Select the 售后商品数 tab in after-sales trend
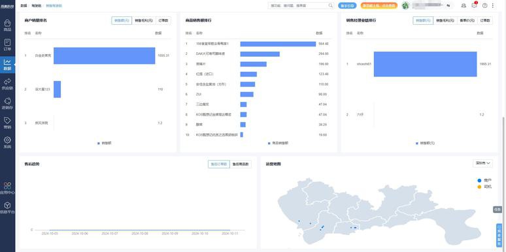Viewport: 506px width, 252px height. tap(241, 164)
